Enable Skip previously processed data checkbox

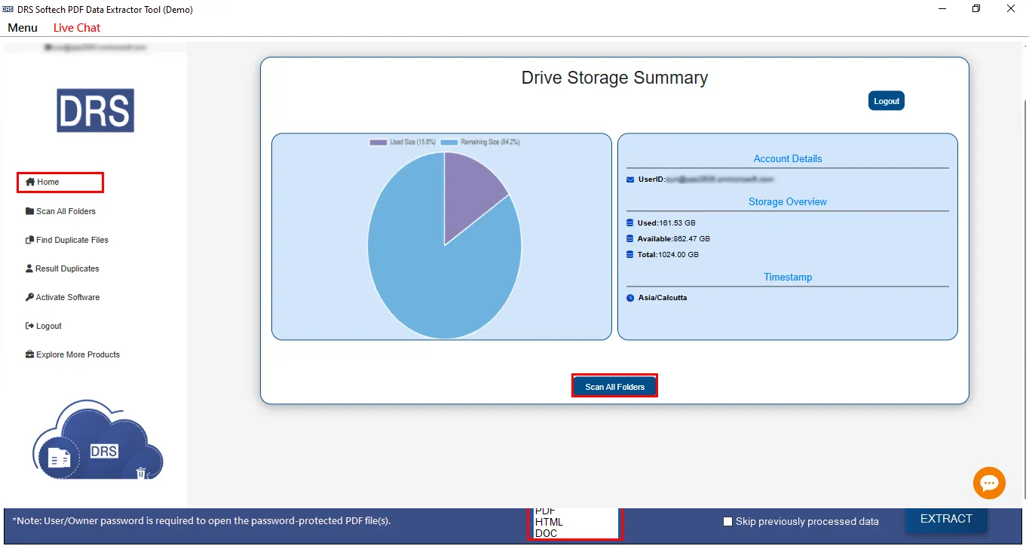coord(727,521)
